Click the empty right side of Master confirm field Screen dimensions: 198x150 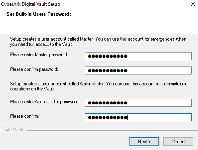[159, 70]
